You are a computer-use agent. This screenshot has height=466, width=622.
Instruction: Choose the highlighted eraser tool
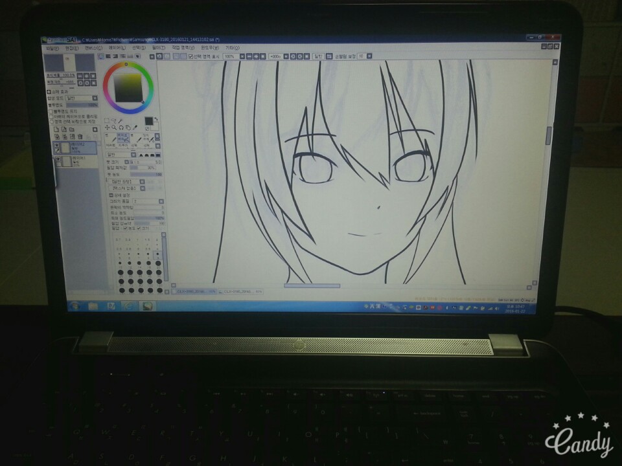point(123,139)
